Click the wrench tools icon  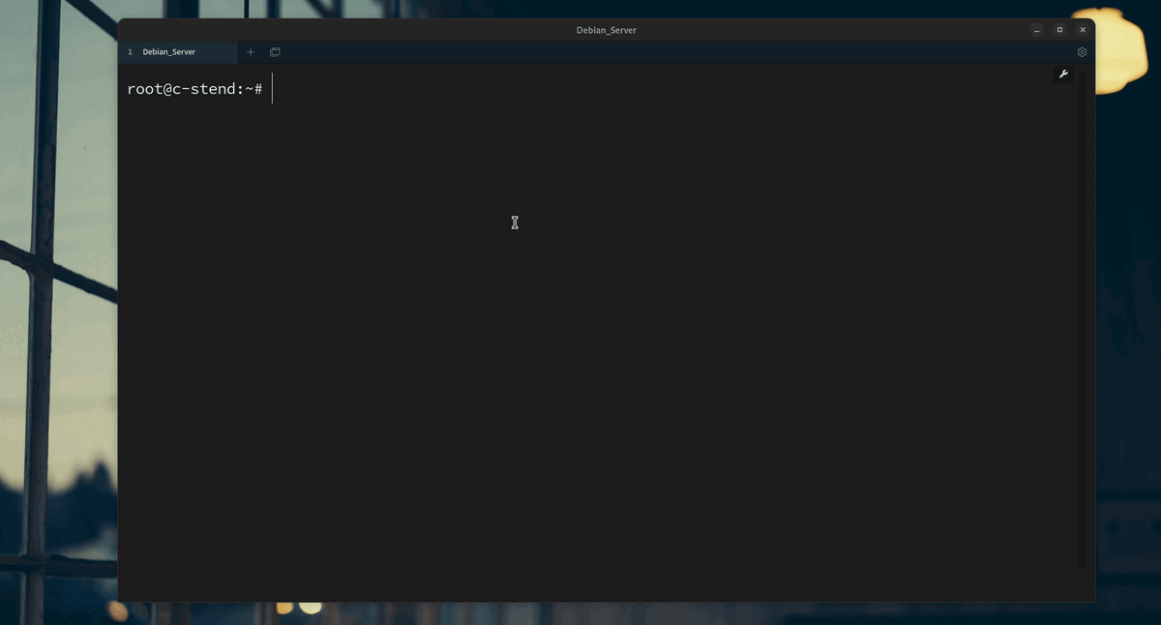pyautogui.click(x=1063, y=74)
